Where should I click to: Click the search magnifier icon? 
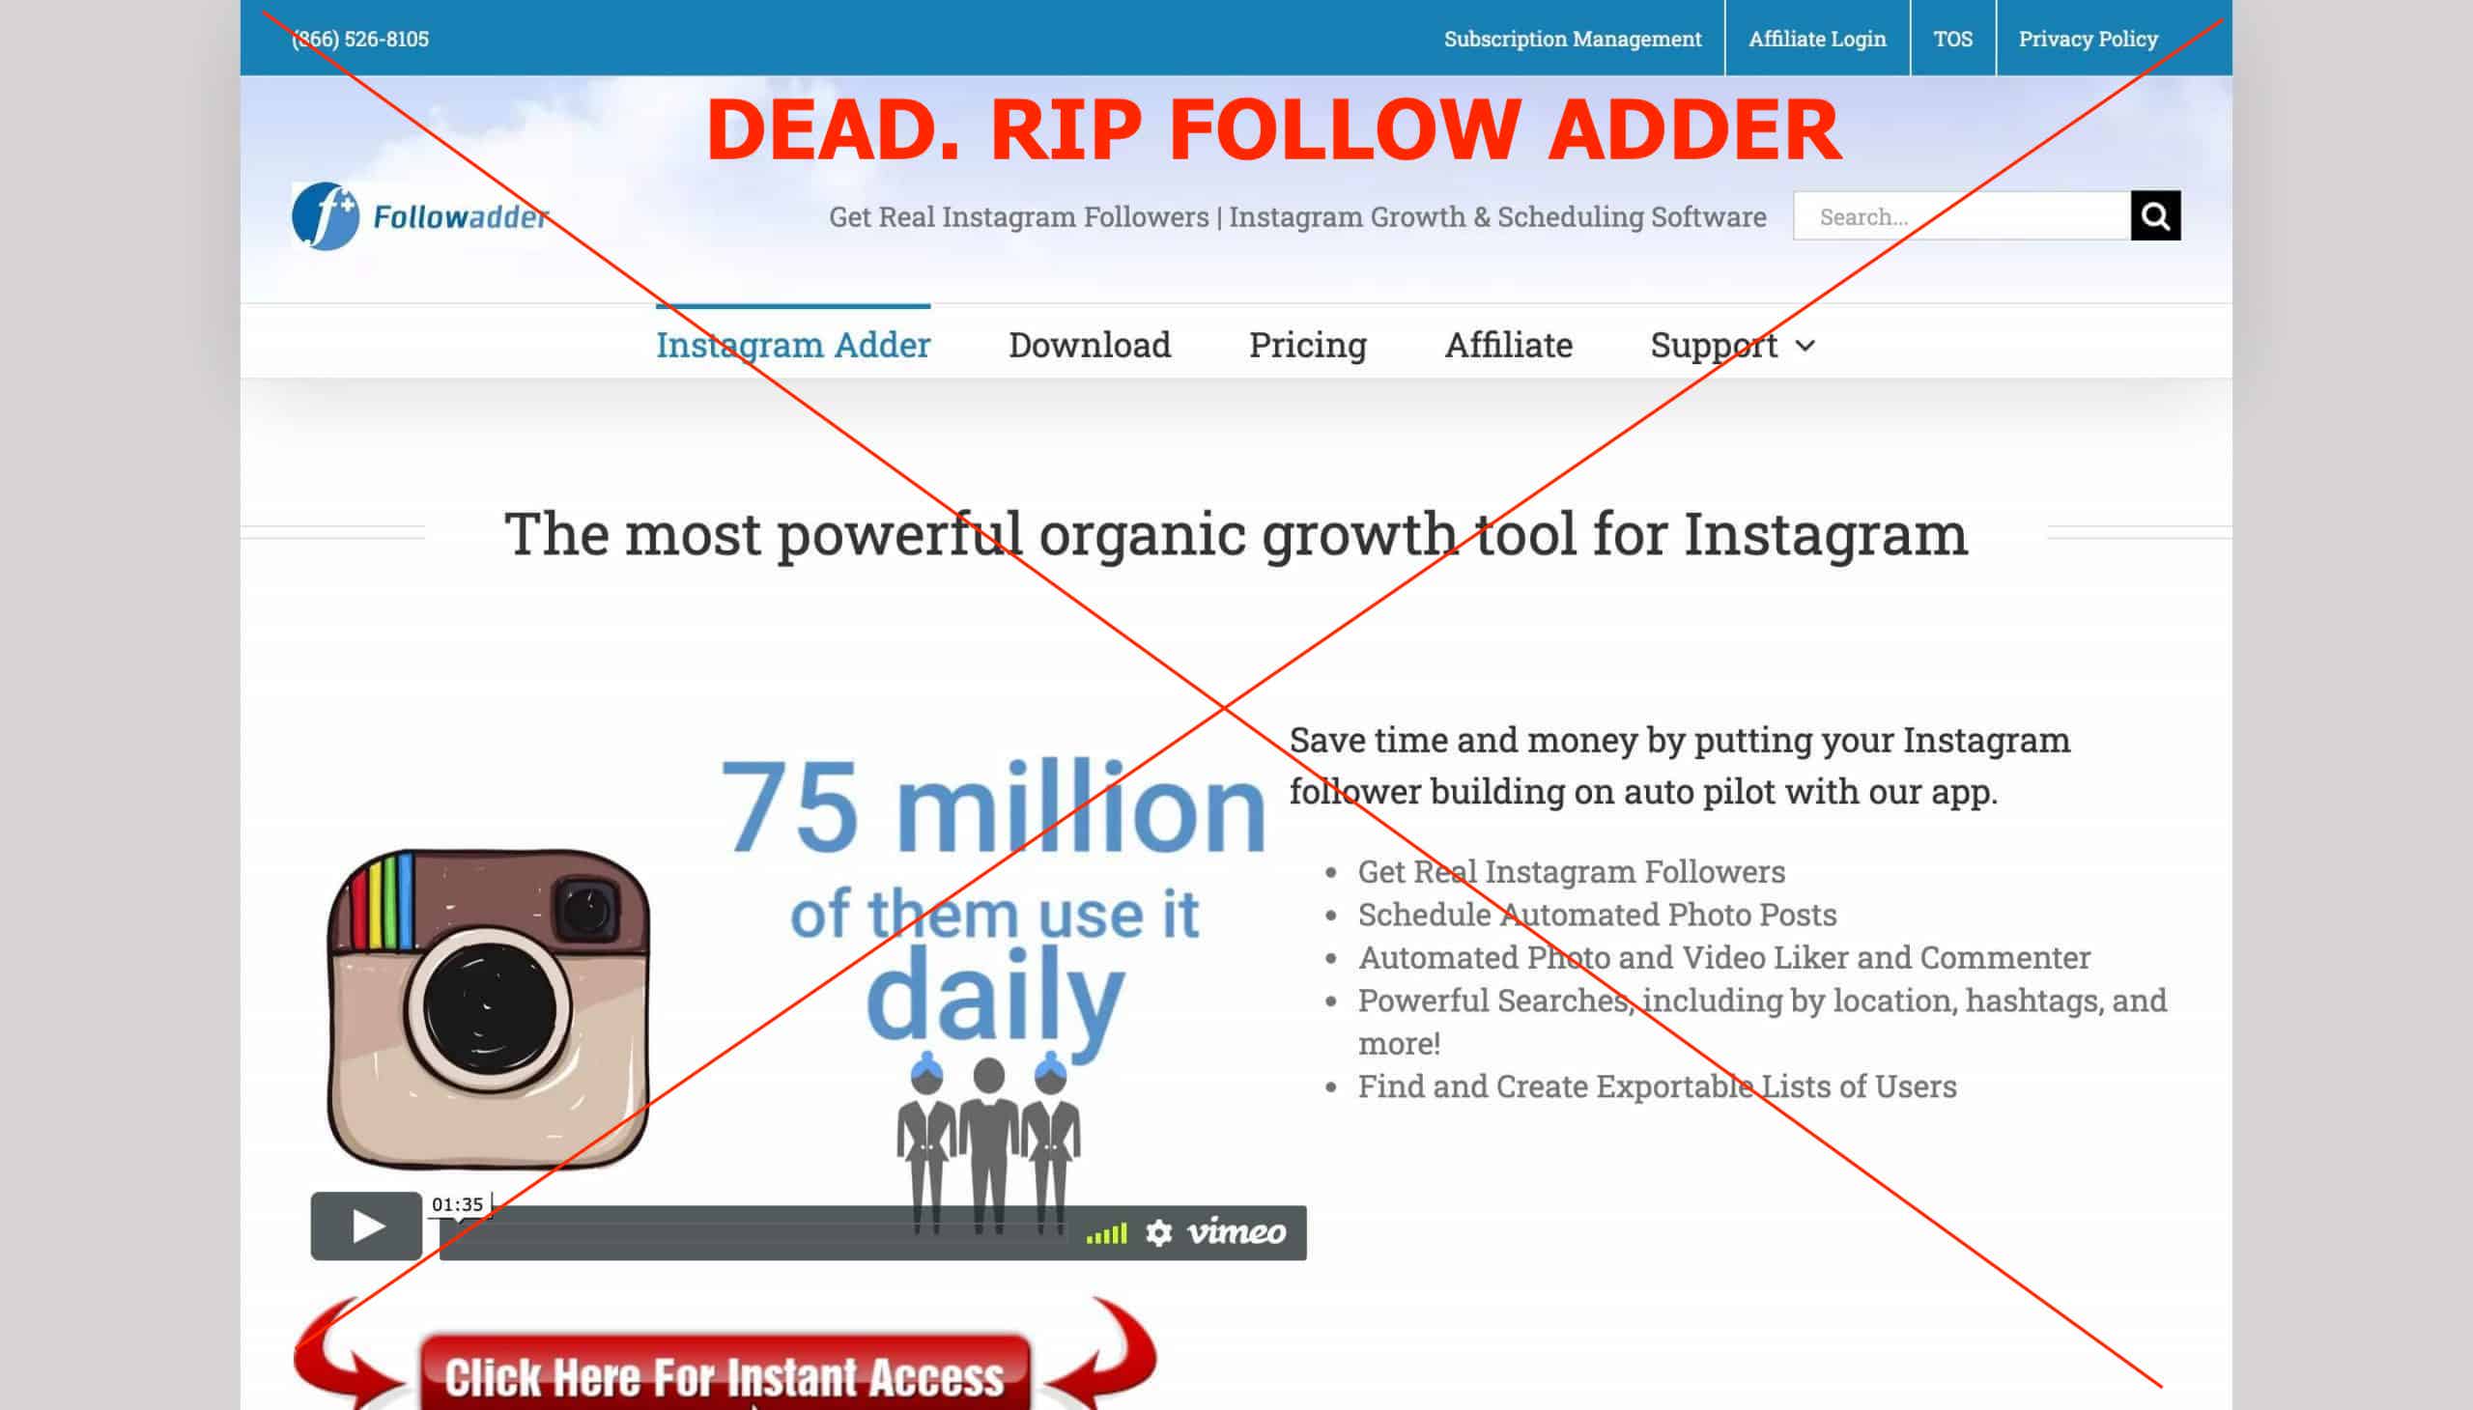pyautogui.click(x=2155, y=215)
